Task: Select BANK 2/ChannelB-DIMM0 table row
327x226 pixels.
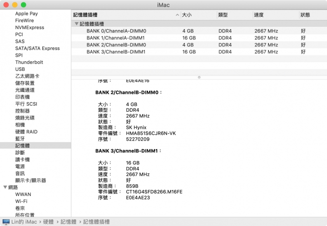Action: [199, 45]
